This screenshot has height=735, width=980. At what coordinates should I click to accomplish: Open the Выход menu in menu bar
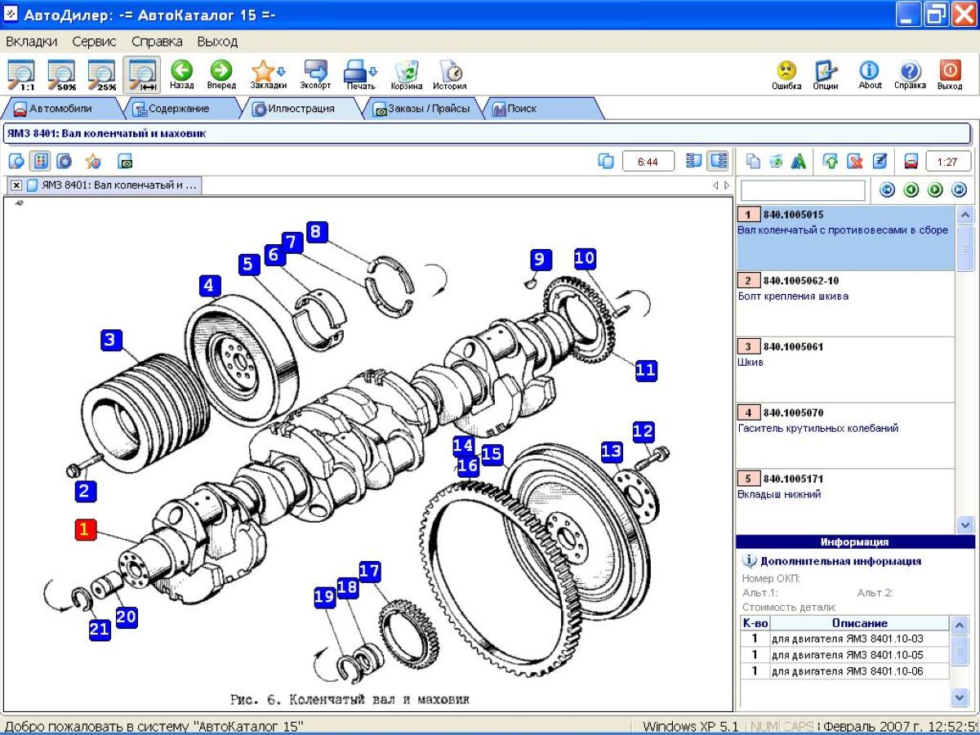pyautogui.click(x=217, y=41)
